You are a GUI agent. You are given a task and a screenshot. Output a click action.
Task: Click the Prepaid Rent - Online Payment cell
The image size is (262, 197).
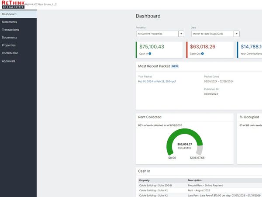pos(205,185)
